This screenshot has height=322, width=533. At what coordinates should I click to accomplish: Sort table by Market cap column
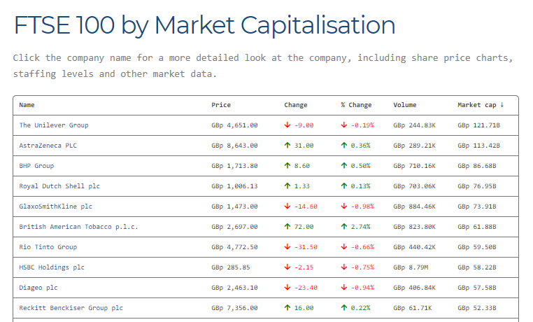[x=477, y=105]
